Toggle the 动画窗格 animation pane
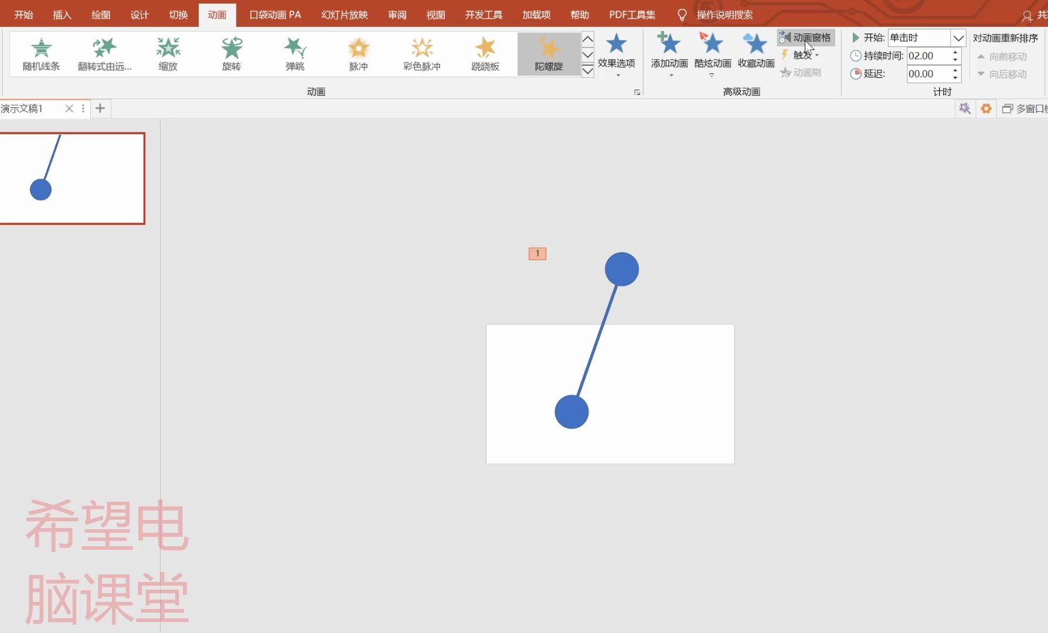This screenshot has width=1048, height=633. point(805,38)
